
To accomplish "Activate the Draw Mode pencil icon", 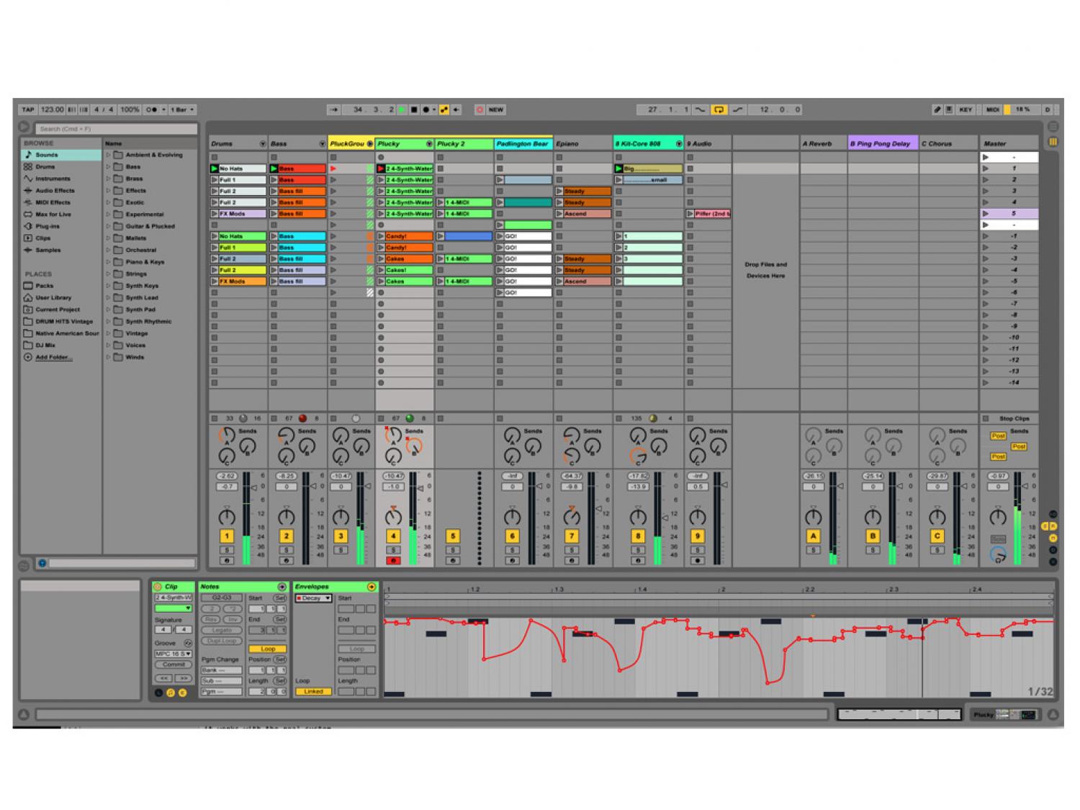I will [x=937, y=109].
